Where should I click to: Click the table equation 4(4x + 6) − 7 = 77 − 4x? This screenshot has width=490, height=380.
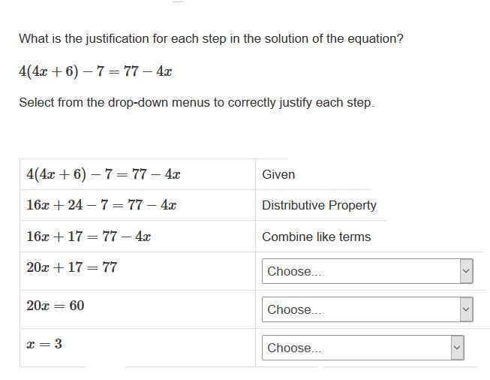(x=103, y=174)
